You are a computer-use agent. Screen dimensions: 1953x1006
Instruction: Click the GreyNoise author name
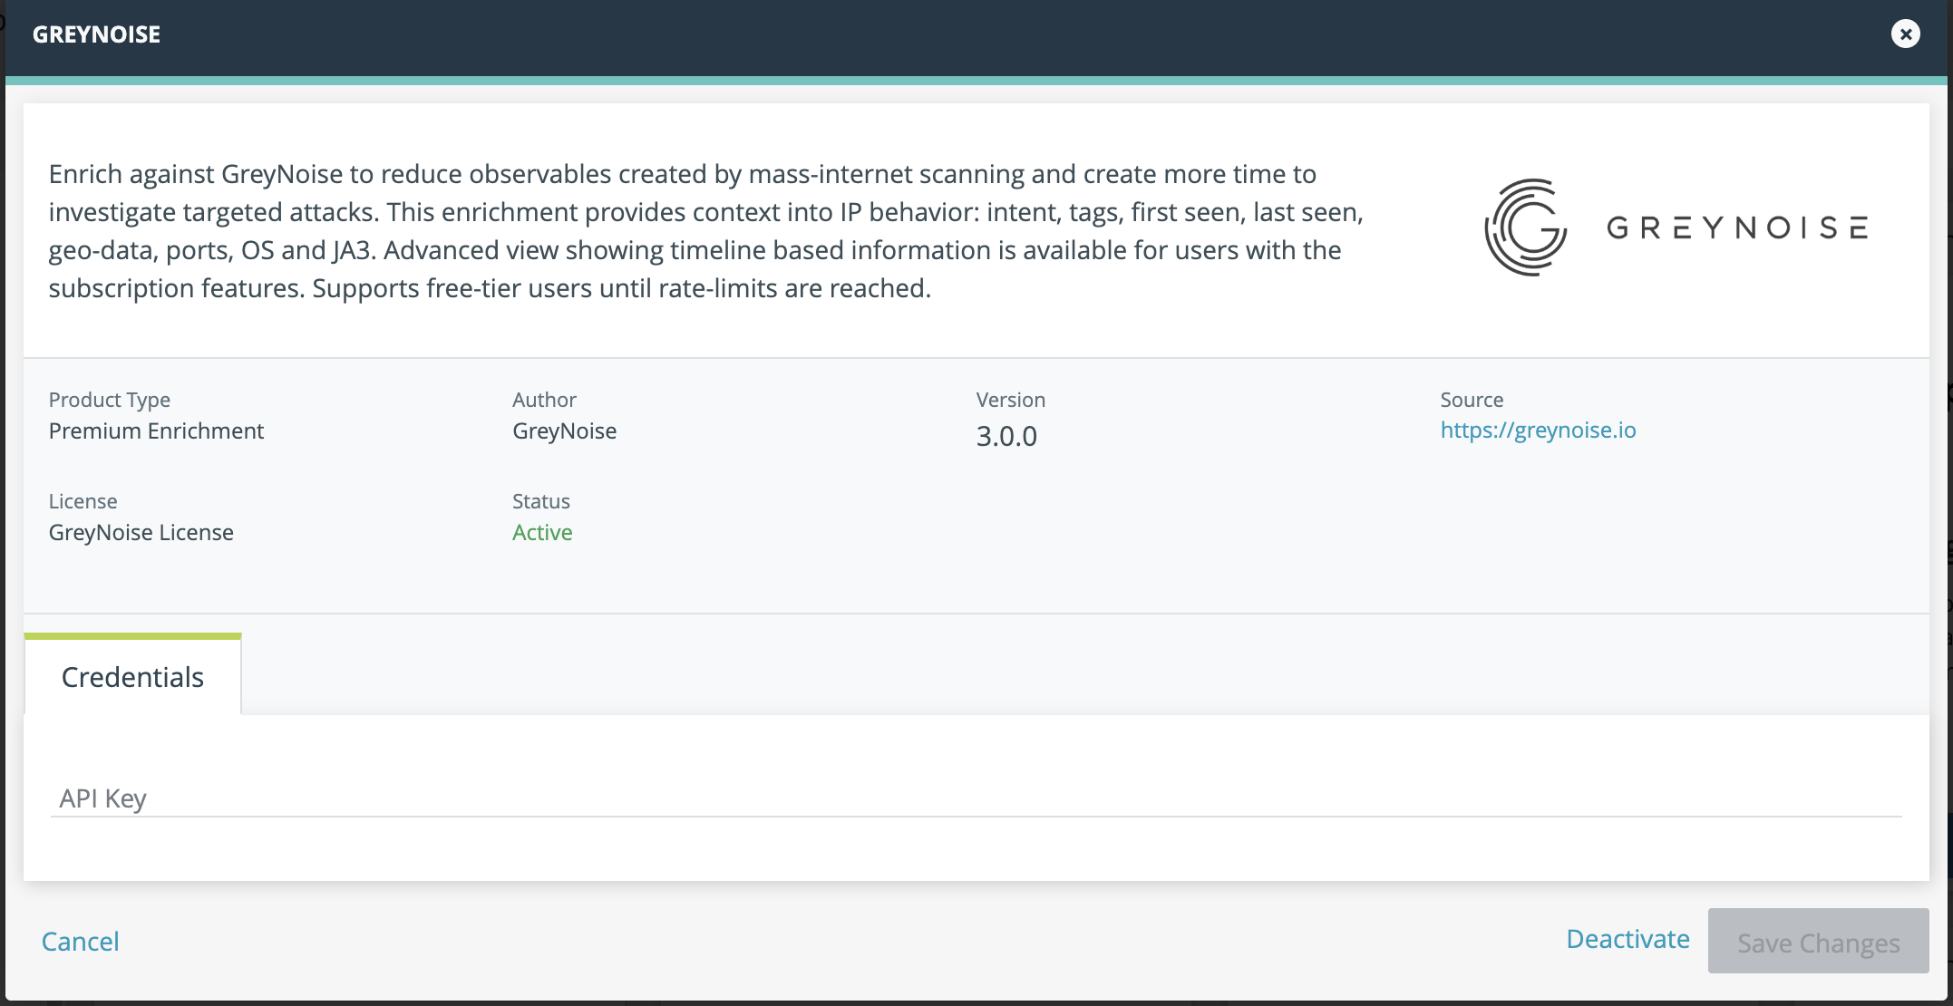564,430
